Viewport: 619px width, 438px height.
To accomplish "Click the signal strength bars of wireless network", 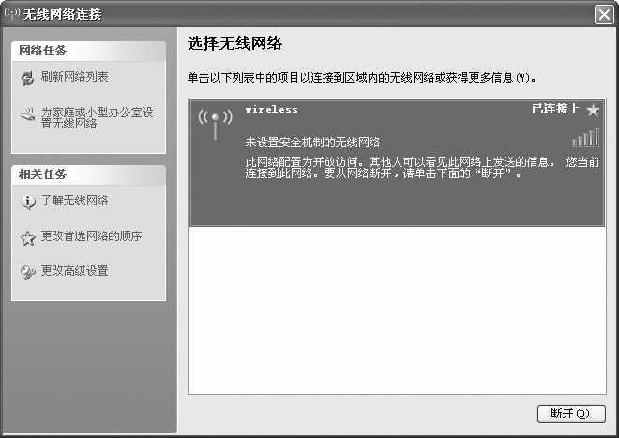I will 585,139.
